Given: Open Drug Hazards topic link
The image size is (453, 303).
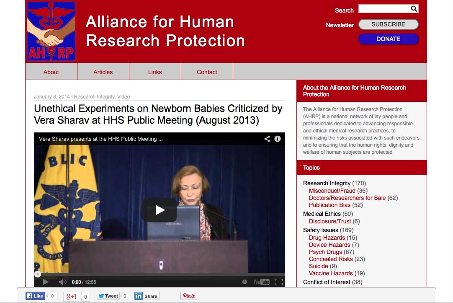Looking at the screenshot, I should (327, 238).
